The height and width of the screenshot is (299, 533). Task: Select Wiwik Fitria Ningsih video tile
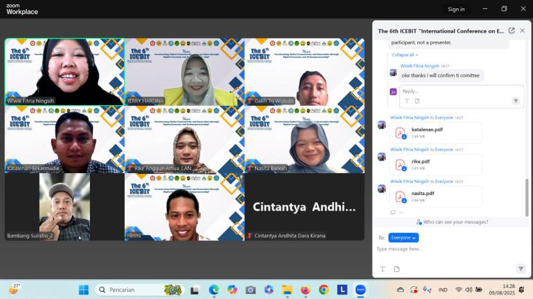(65, 72)
